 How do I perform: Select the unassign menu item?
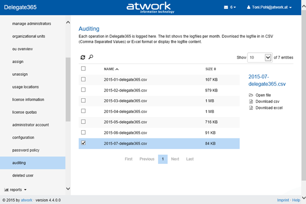pyautogui.click(x=20, y=74)
